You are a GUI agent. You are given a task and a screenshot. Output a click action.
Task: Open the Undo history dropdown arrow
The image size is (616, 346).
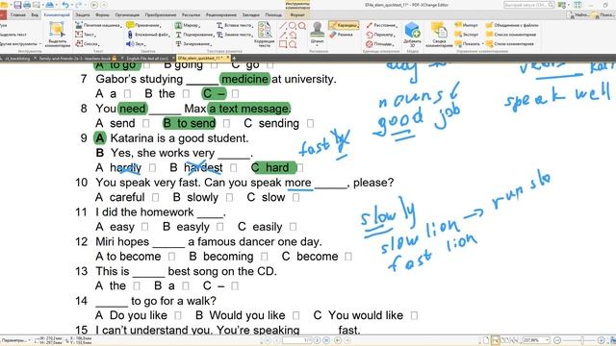click(71, 5)
